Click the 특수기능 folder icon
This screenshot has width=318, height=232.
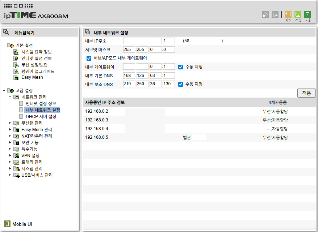pyautogui.click(x=16, y=149)
